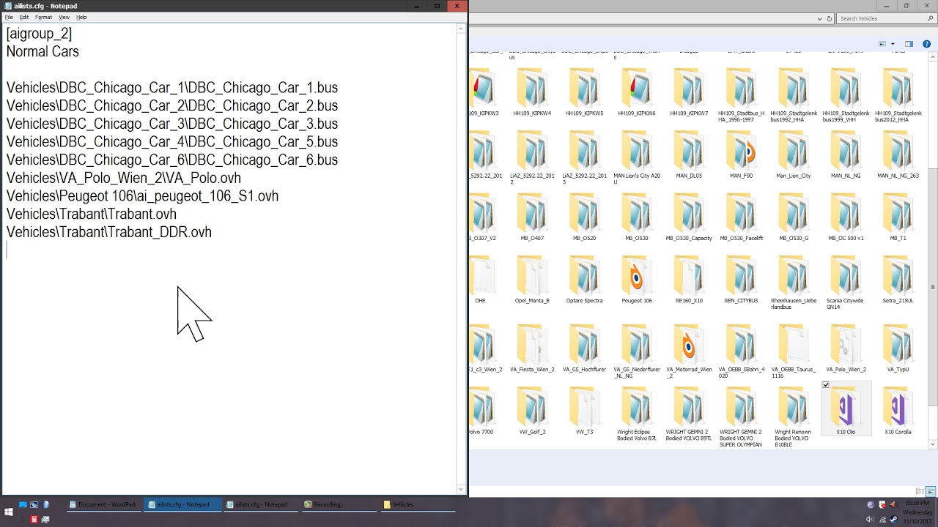Image resolution: width=938 pixels, height=527 pixels.
Task: Click the Notepad scrollbar down arrow
Action: pos(462,489)
